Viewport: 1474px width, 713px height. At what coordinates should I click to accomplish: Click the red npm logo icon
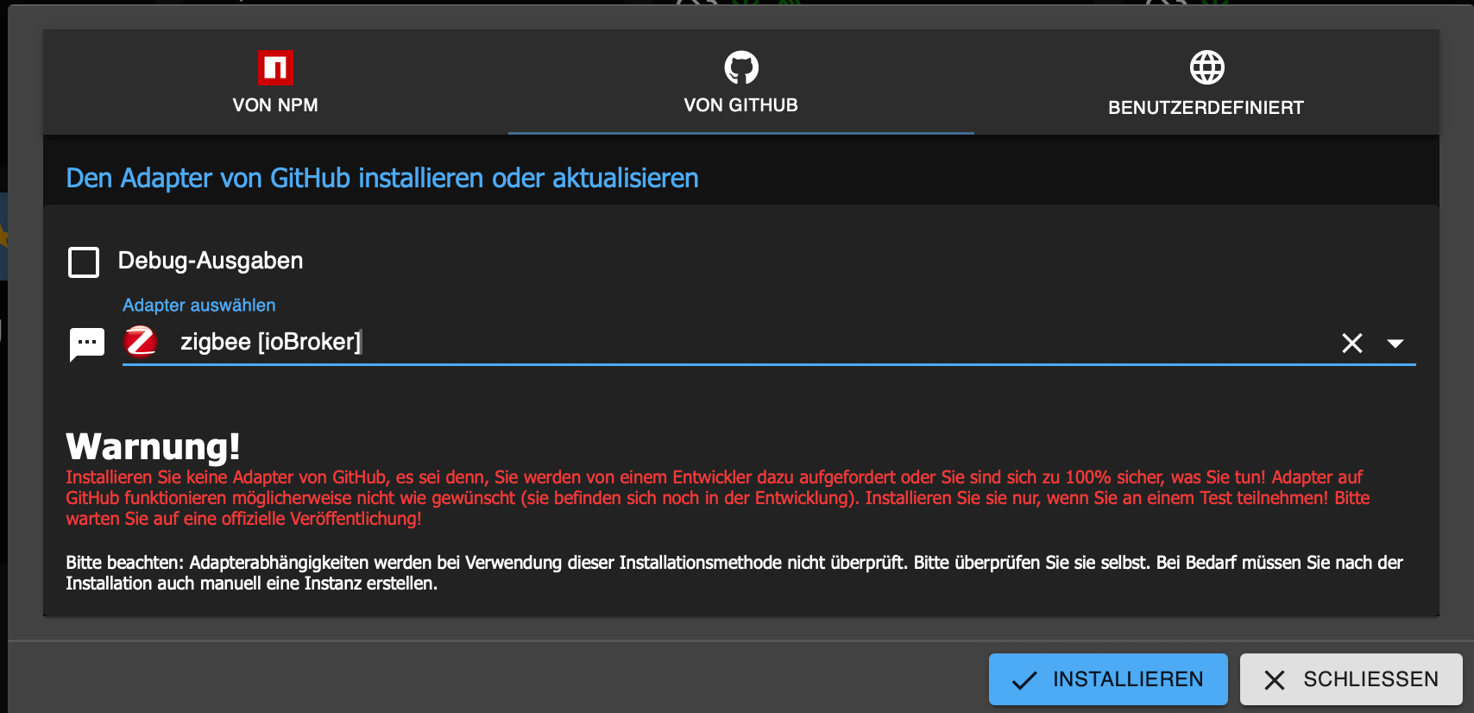point(275,67)
